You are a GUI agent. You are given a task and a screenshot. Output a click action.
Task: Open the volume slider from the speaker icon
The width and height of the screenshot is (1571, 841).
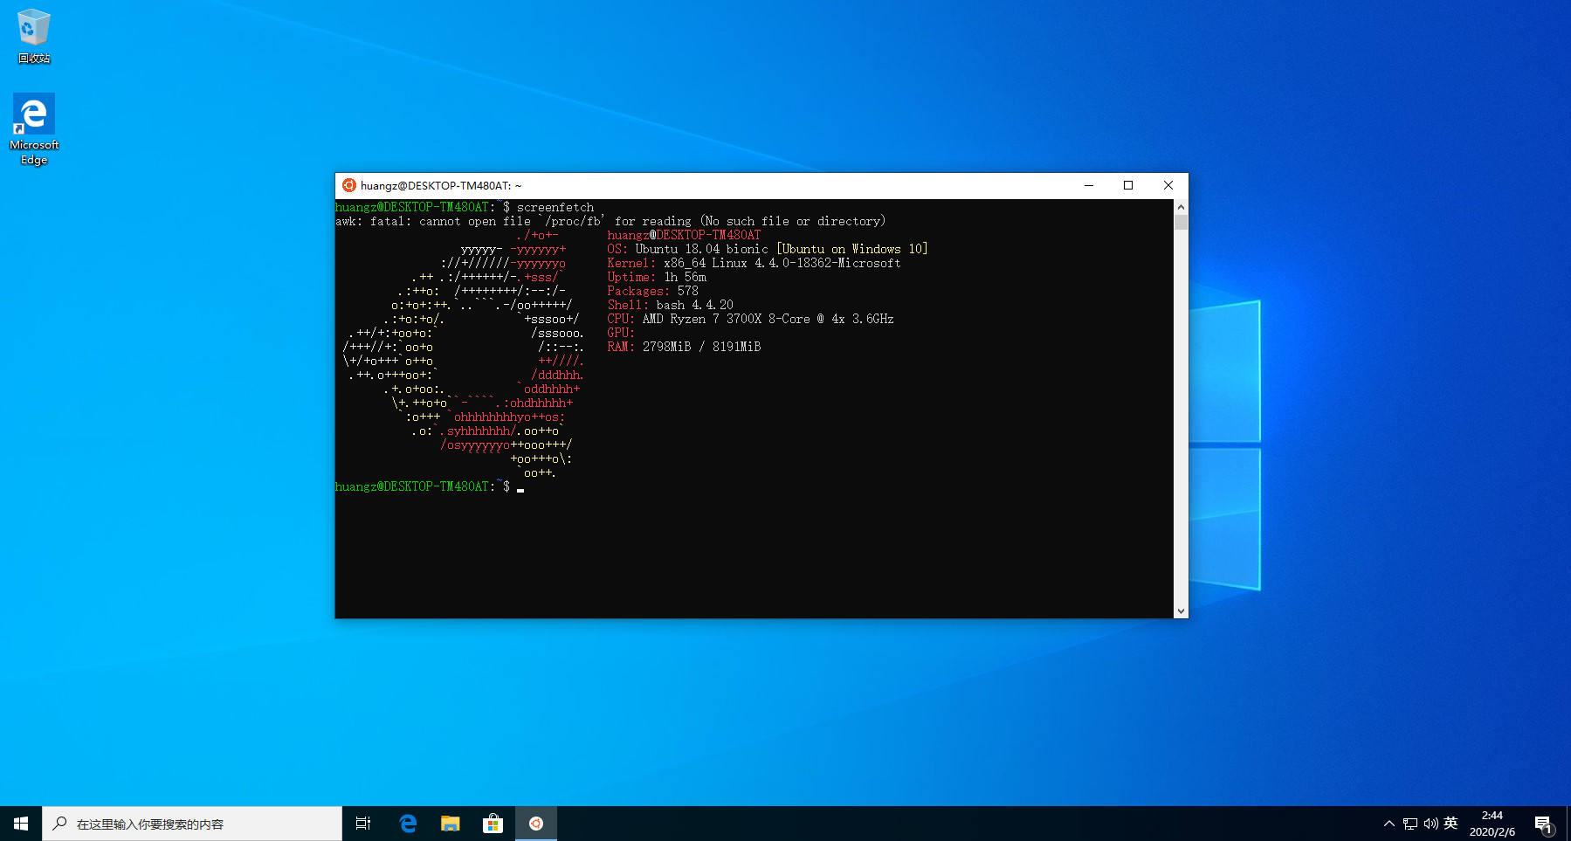(1430, 823)
